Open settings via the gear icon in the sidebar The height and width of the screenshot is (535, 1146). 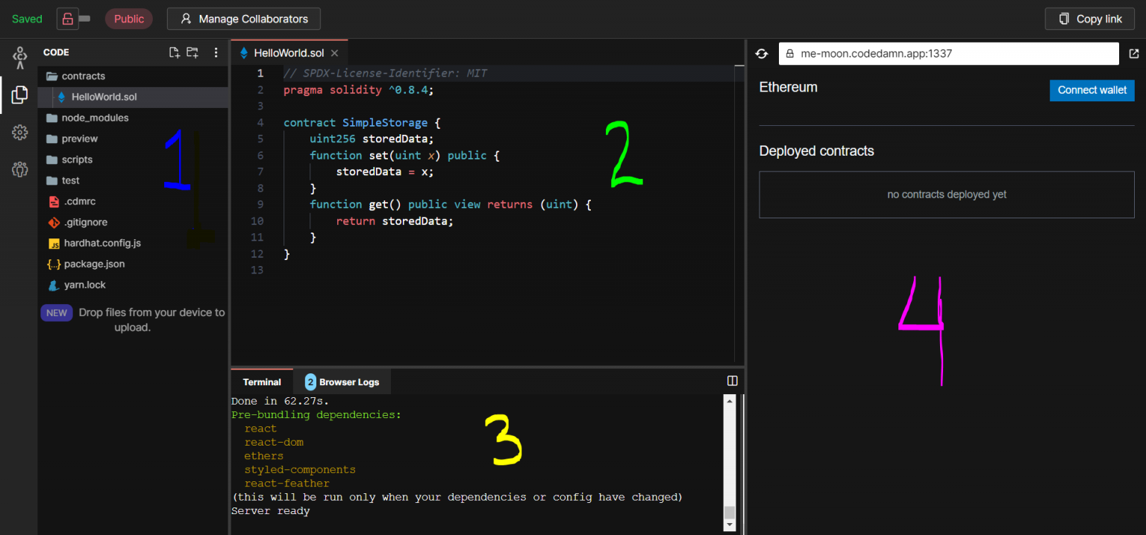19,133
